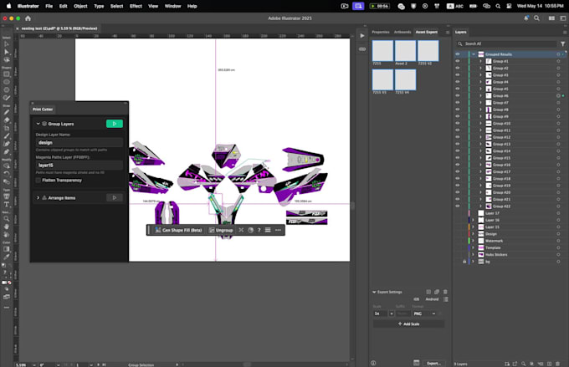This screenshot has width=569, height=367.
Task: Select the Gradient tool
Action: (x=6, y=249)
